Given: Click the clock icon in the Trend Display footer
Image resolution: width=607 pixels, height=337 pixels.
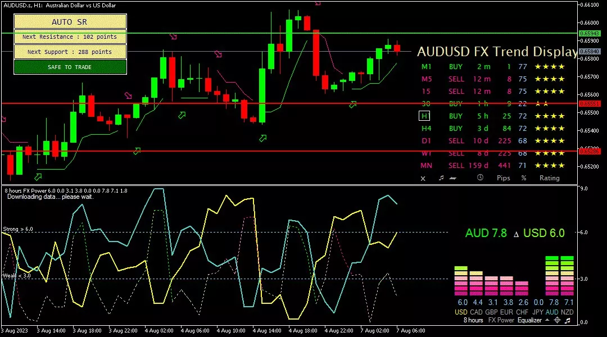Looking at the screenshot, I should point(480,177).
